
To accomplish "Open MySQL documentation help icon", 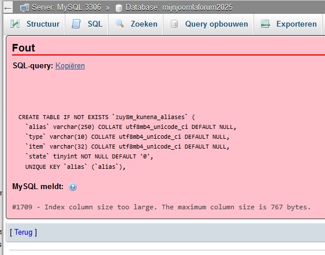I will (73, 187).
